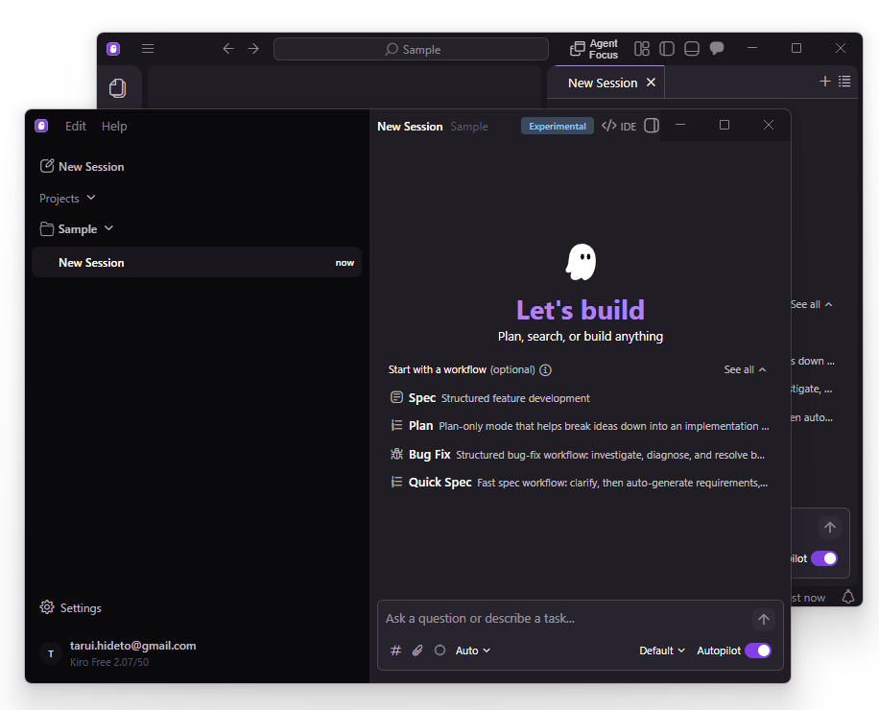
Task: Click the send arrow in the back window
Action: click(x=830, y=528)
